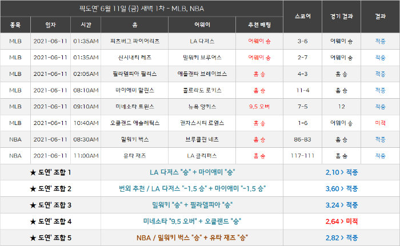This screenshot has height=246, width=400.
Task: Click the '★ 도연' 조합 5' label
Action: 50,238
